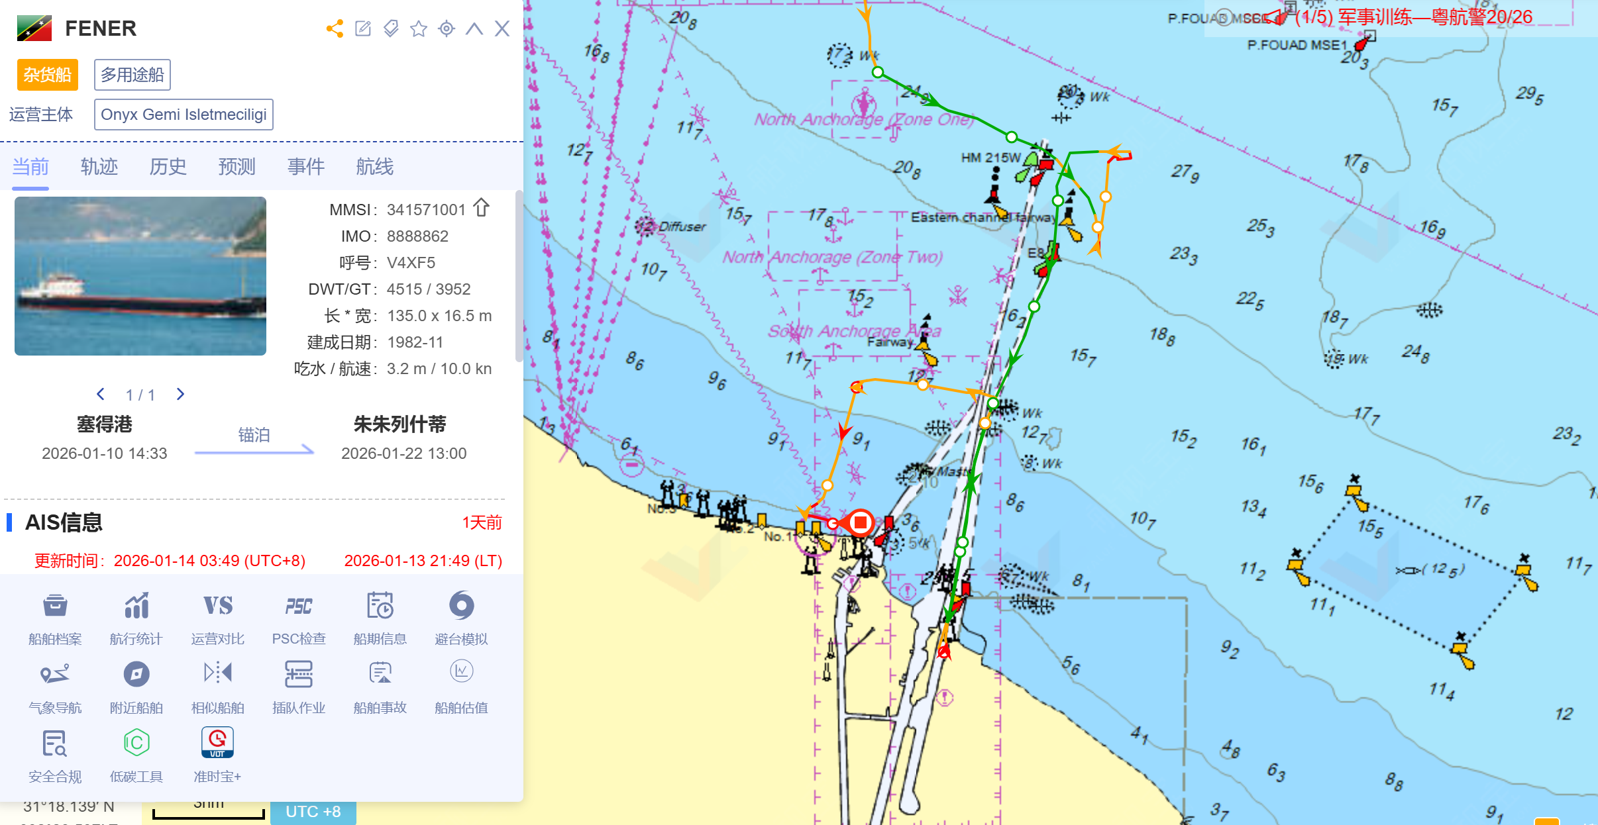Click the 多用途船 type tag

[133, 75]
